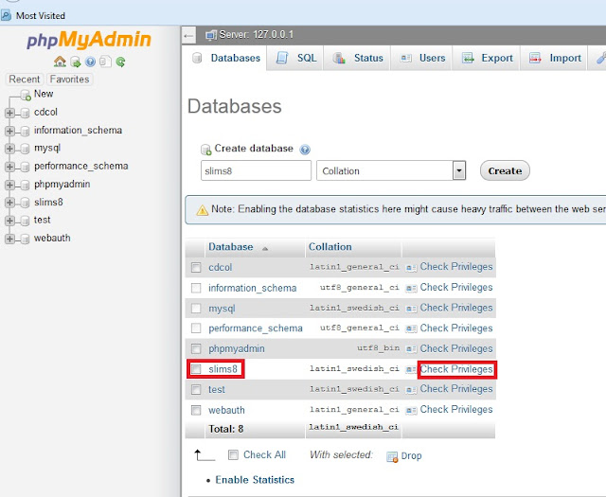
Task: Open the SQL documentation page icon
Action: coord(105,62)
